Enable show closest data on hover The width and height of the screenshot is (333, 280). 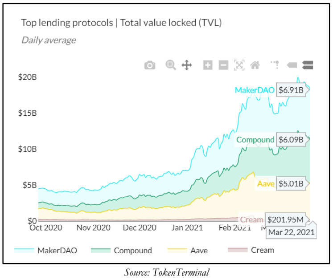point(292,65)
